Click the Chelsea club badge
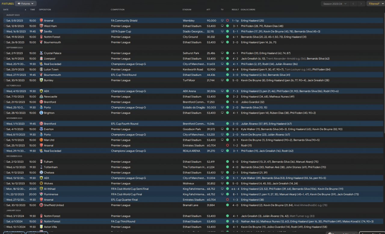 (x=41, y=172)
